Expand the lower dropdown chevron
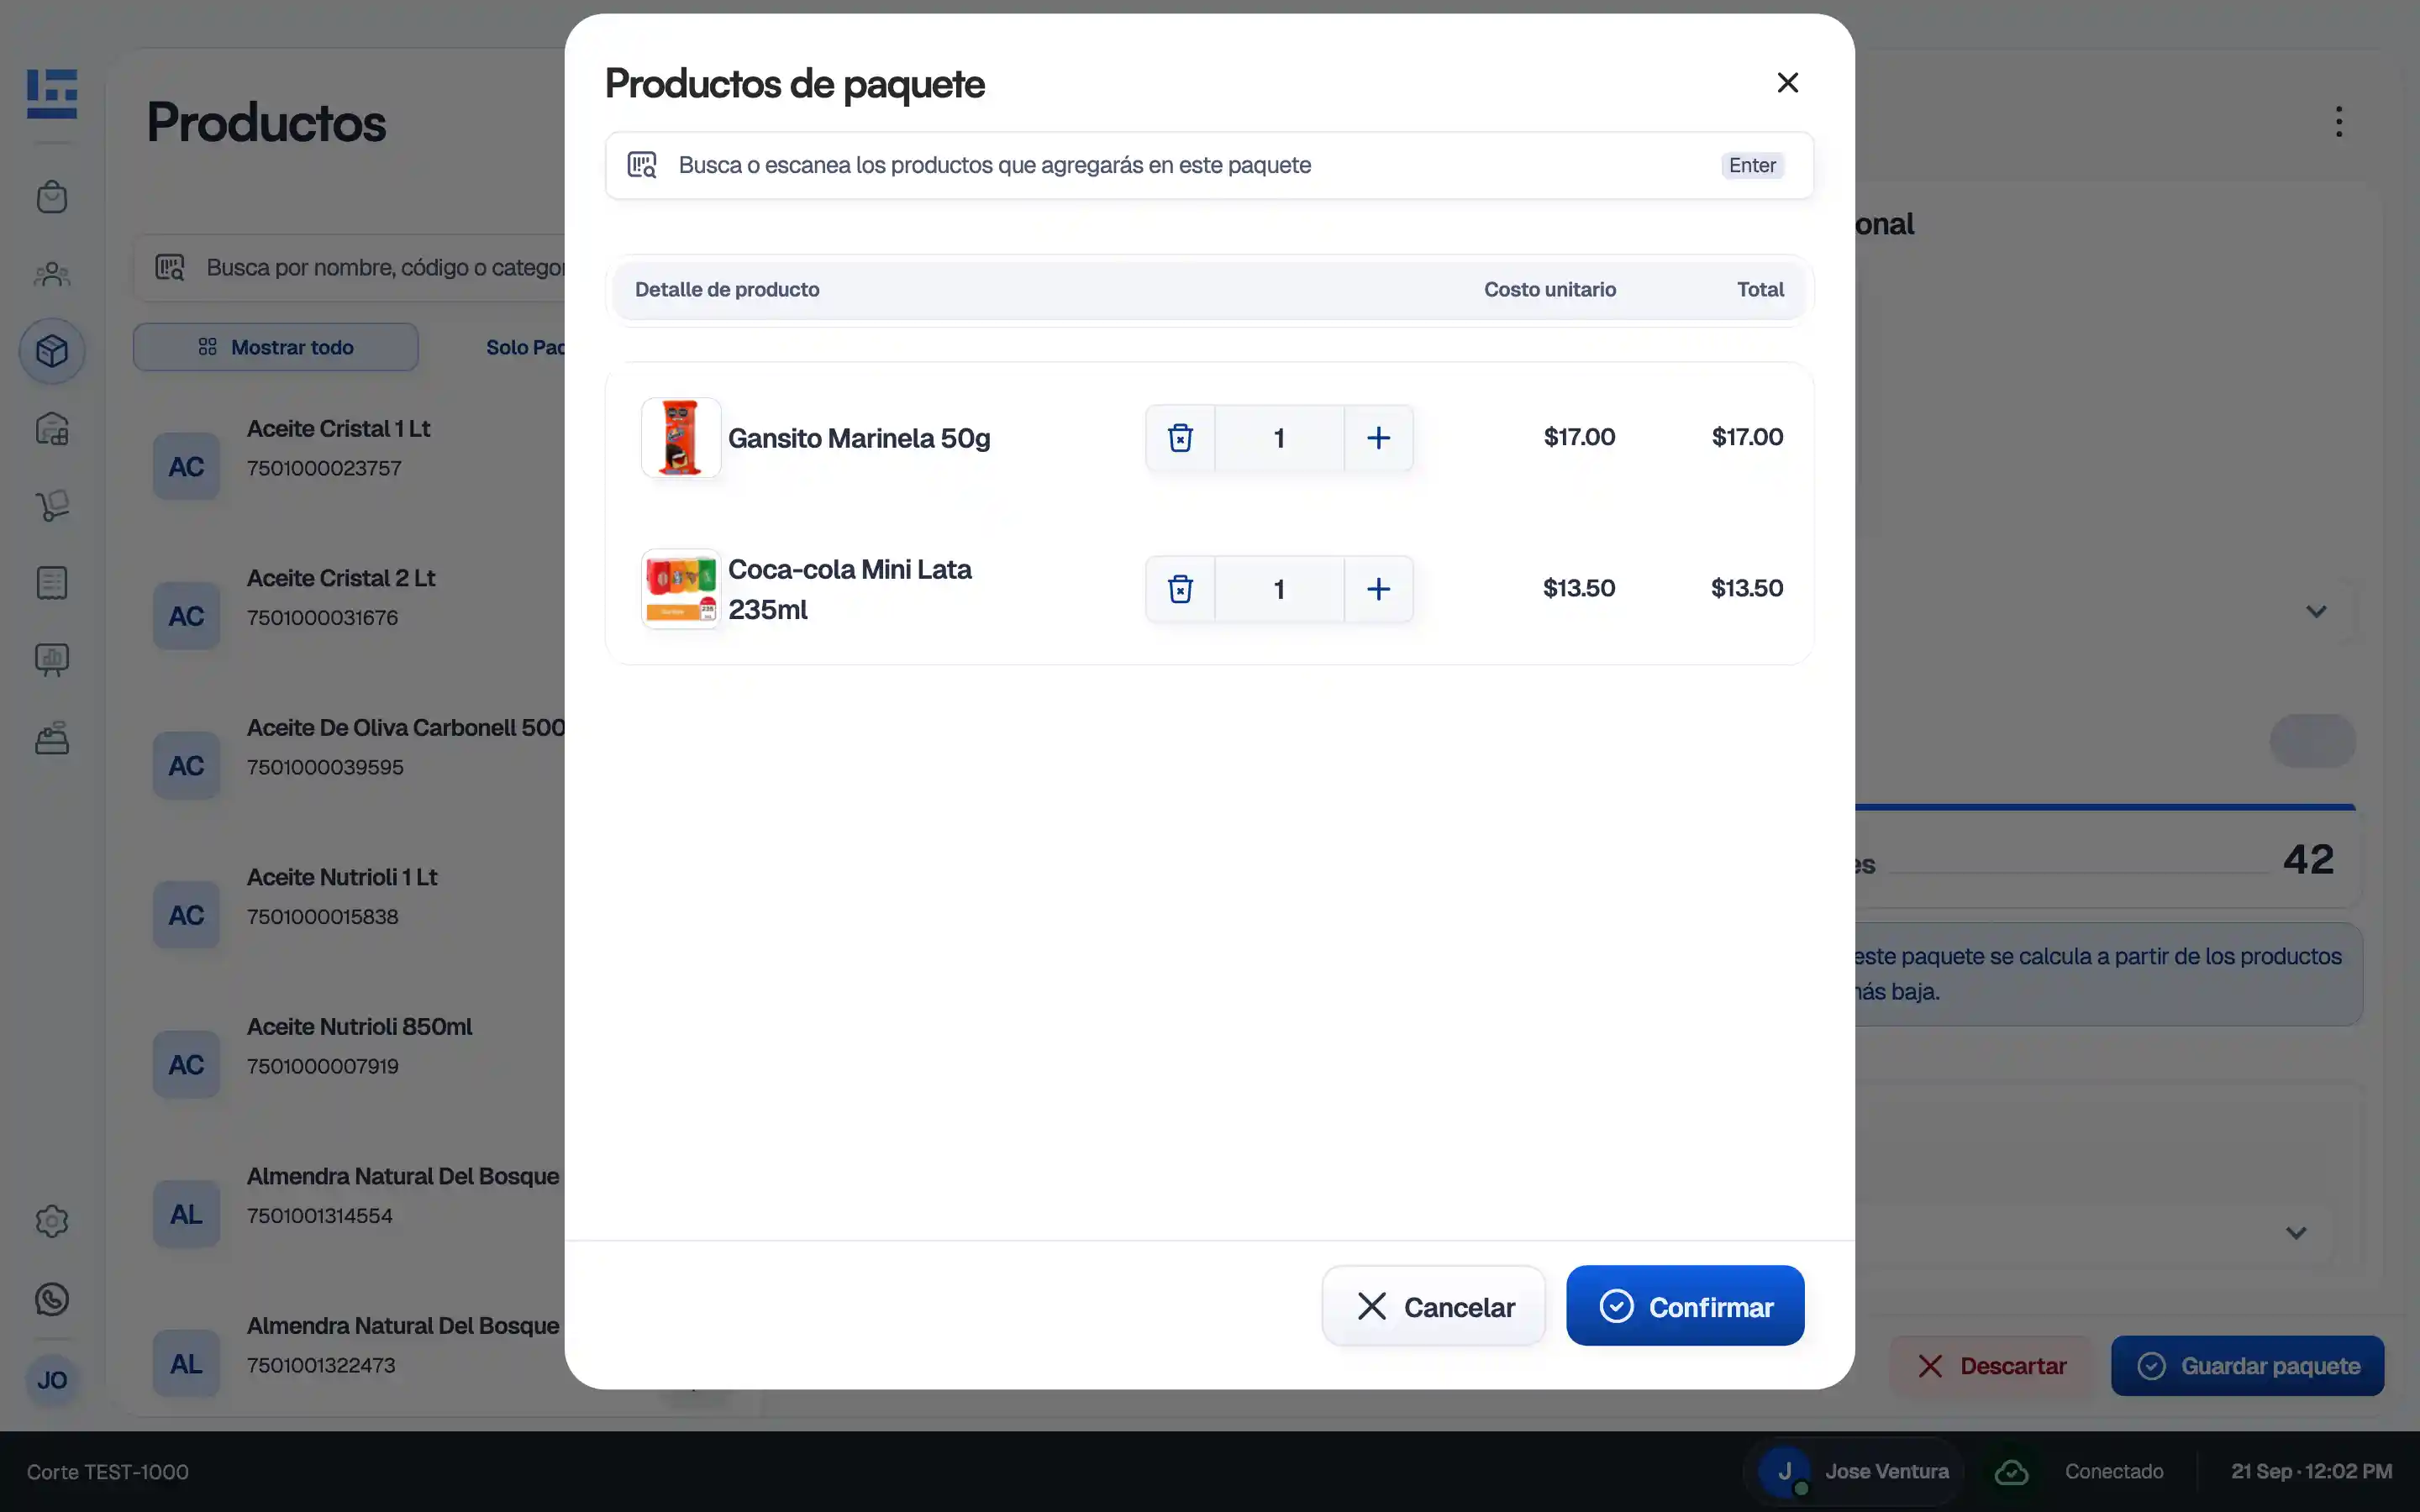 click(x=2296, y=1233)
